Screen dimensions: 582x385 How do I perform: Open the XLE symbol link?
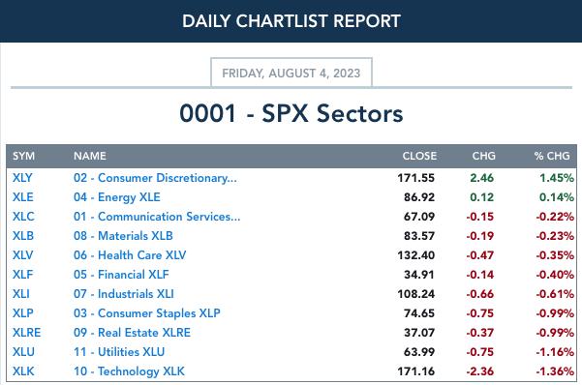pos(22,197)
